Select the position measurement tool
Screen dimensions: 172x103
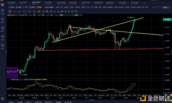(39, 11)
